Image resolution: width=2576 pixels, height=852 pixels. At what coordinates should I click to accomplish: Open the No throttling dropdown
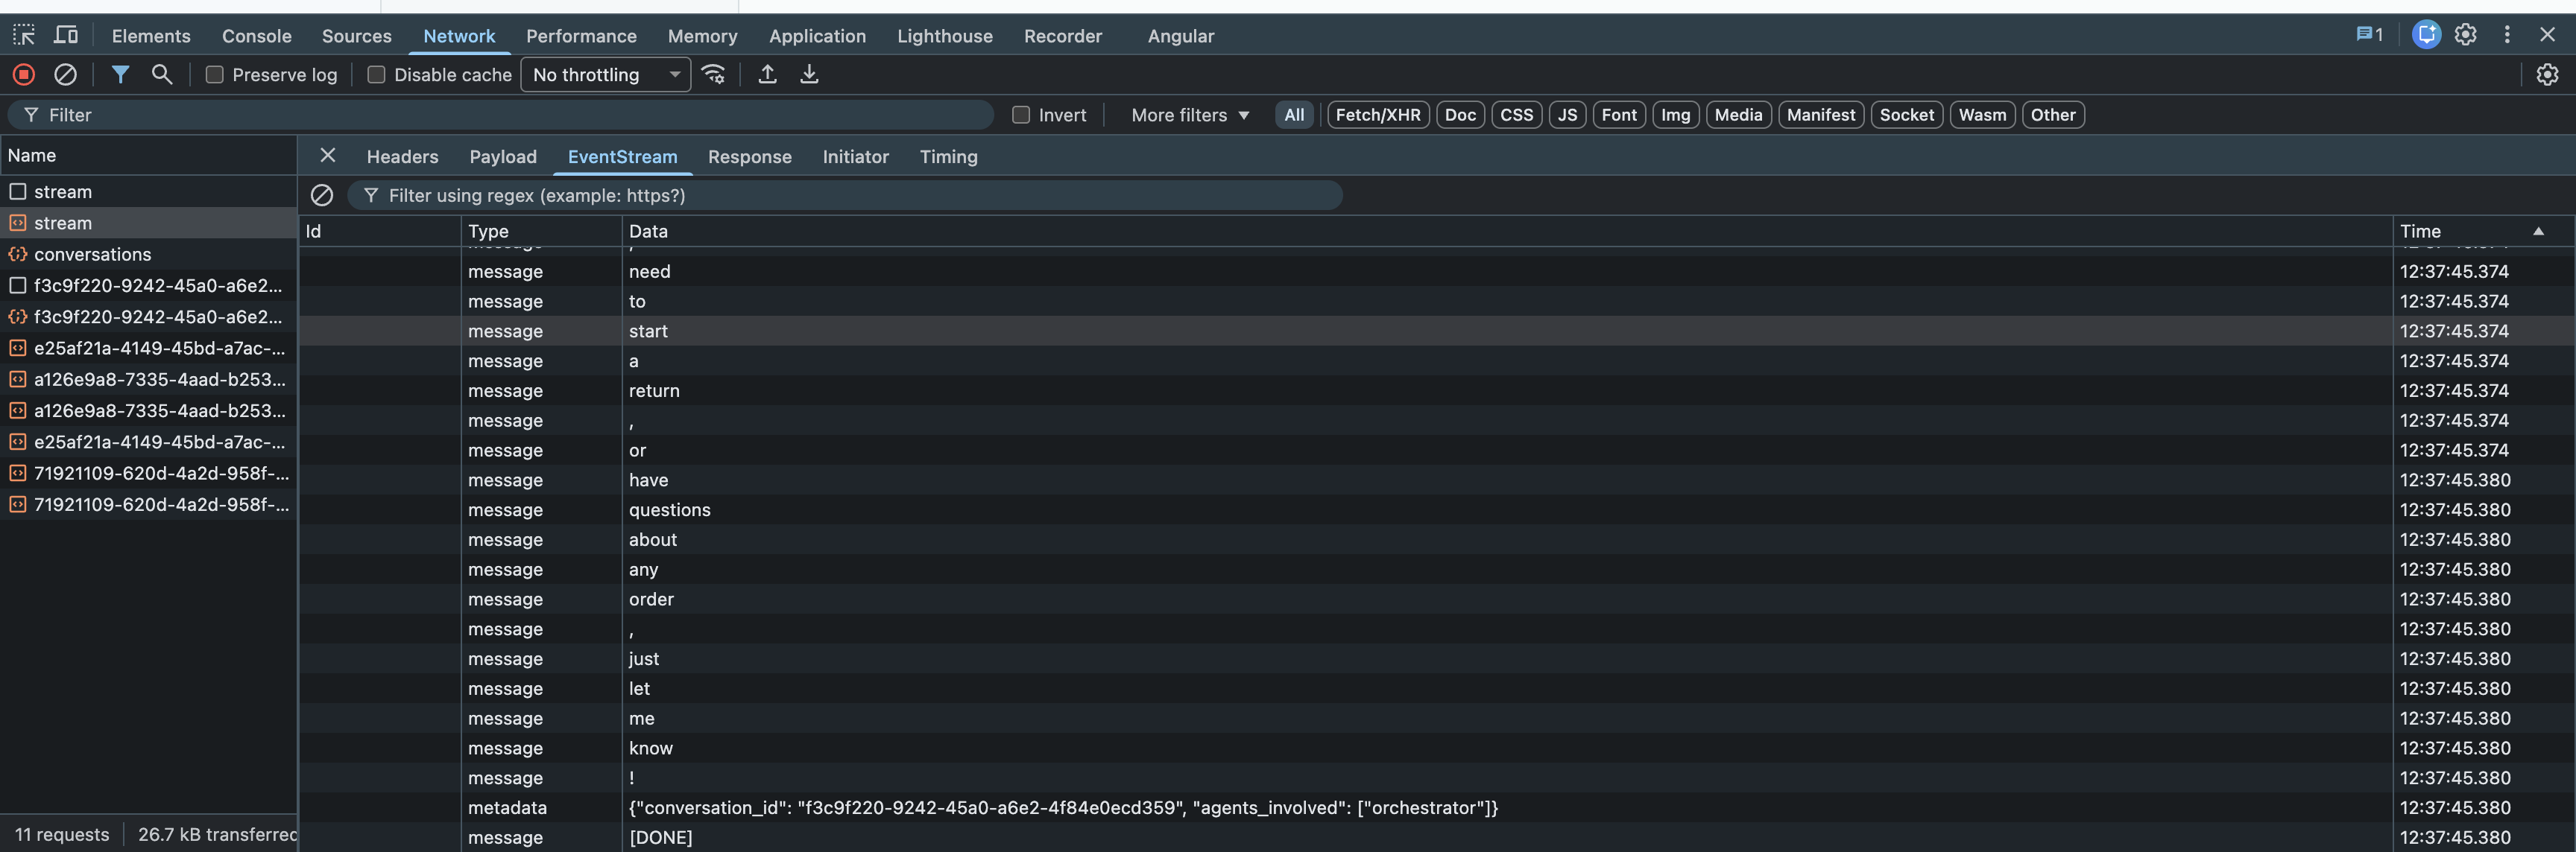coord(605,74)
